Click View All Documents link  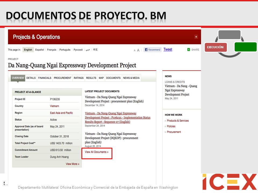(96, 152)
